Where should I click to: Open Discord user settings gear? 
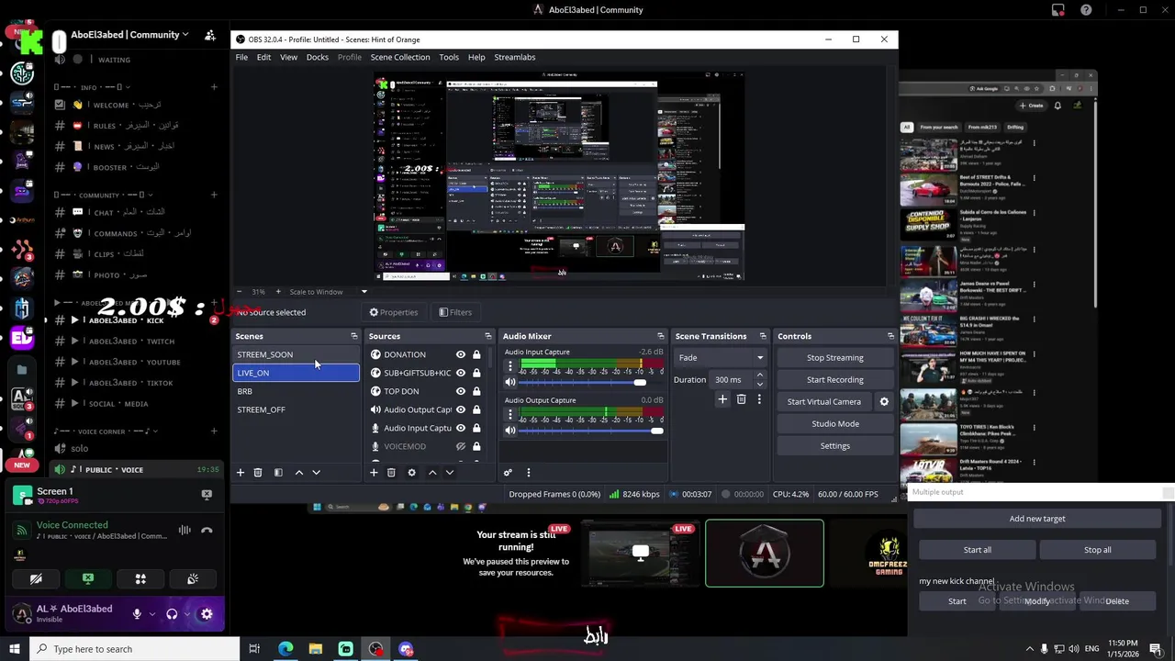207,614
